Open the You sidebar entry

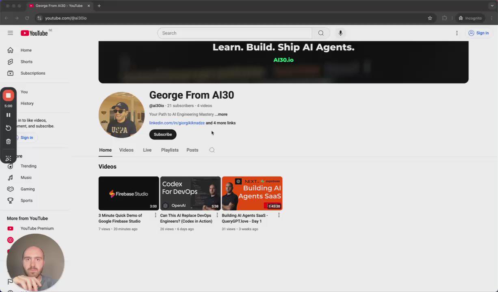click(x=24, y=92)
